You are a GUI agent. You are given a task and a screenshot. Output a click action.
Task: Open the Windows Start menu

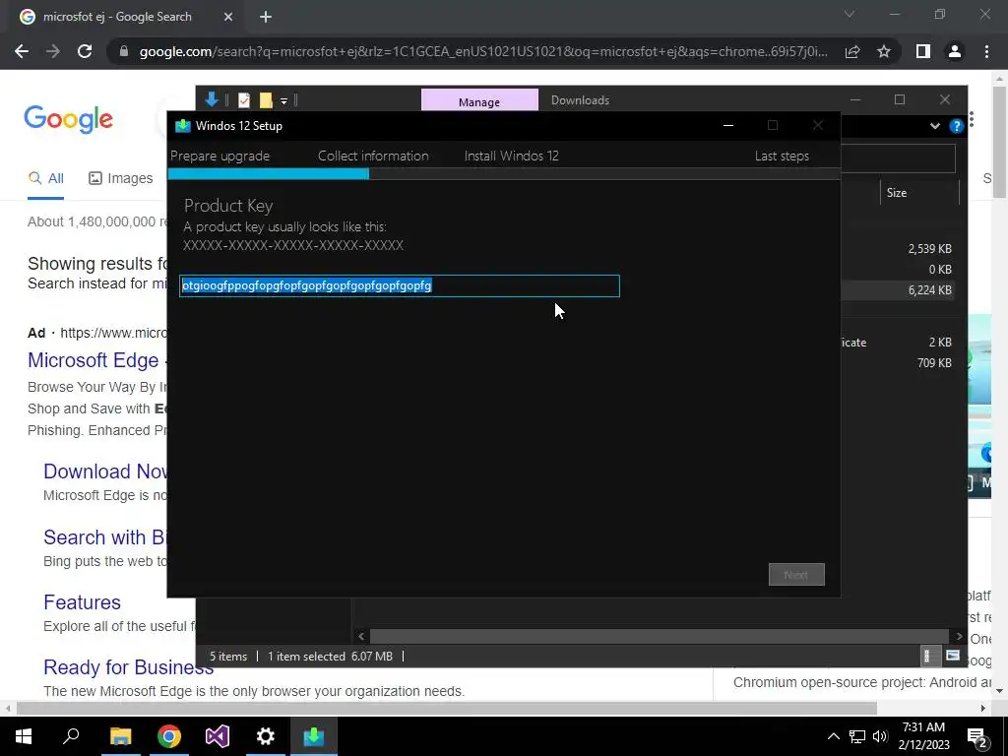(24, 736)
